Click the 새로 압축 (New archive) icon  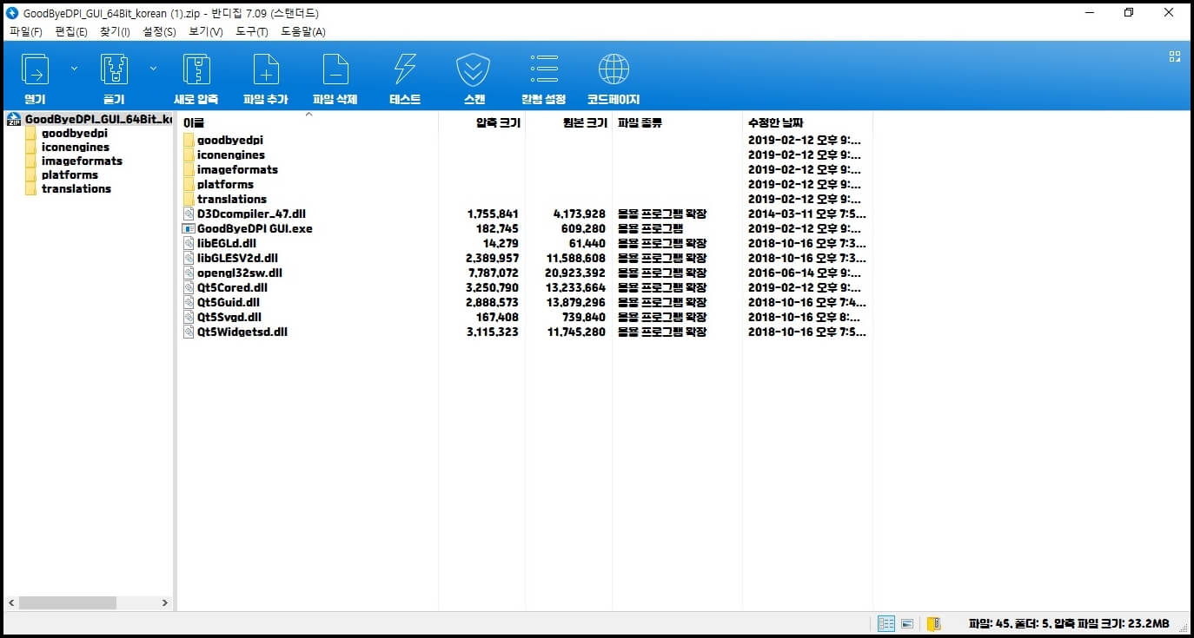[x=196, y=69]
